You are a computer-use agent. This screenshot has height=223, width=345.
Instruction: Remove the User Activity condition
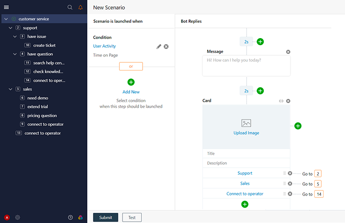[x=166, y=46]
